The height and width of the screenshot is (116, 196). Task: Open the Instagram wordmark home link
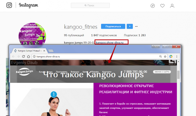point(28,5)
